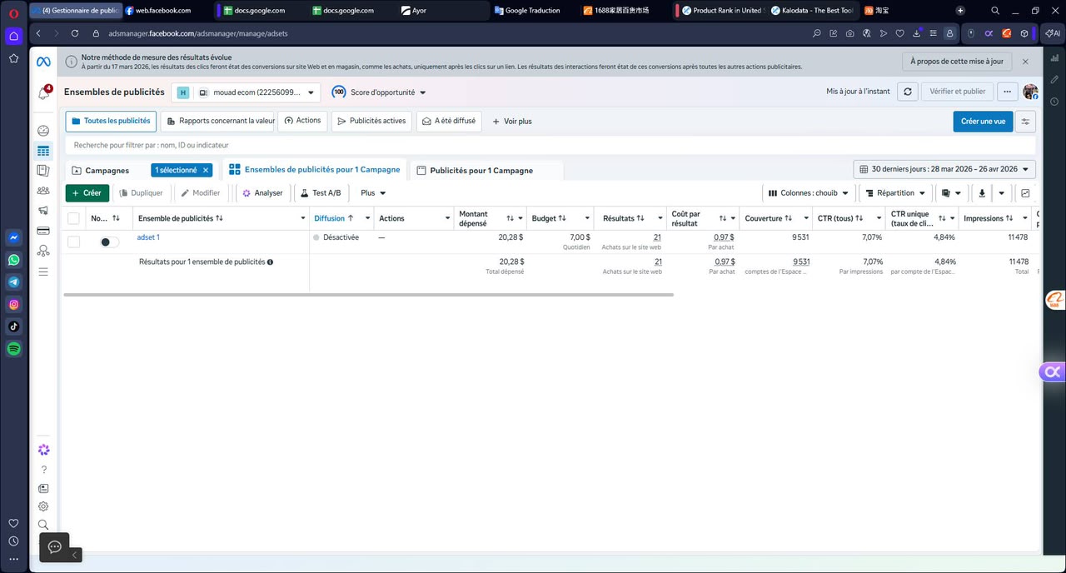This screenshot has height=573, width=1066.
Task: Focus the filter search field
Action: (x=550, y=145)
